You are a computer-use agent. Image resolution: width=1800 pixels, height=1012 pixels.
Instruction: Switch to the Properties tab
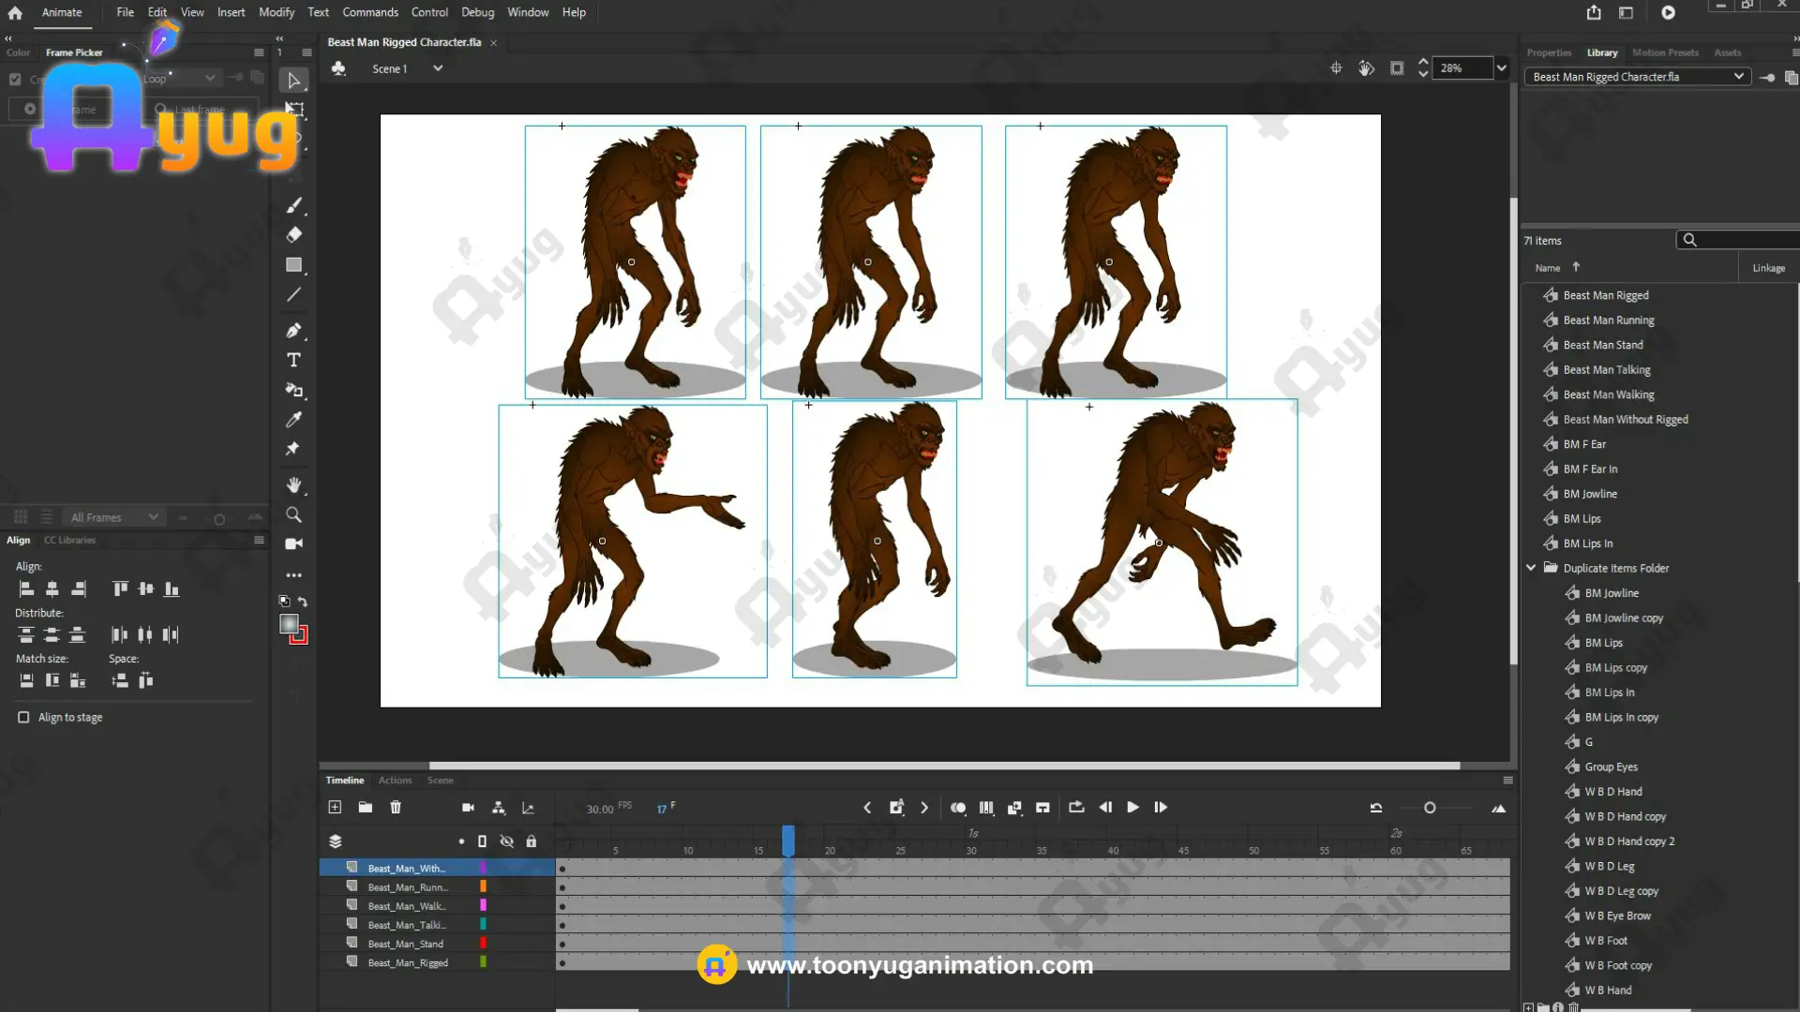tap(1548, 52)
